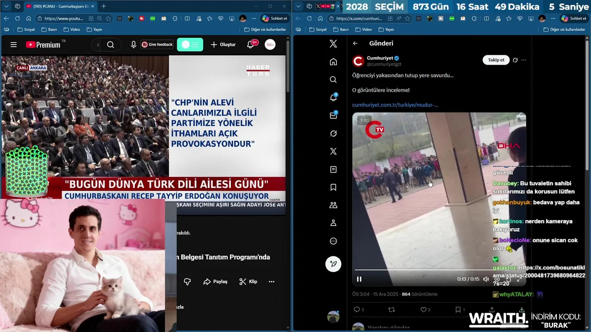This screenshot has width=591, height=332.
Task: Open the YouTube account avatar menu
Action: 270,45
